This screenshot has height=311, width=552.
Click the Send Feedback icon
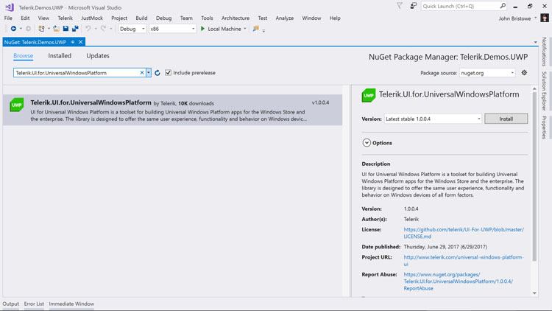coord(414,6)
